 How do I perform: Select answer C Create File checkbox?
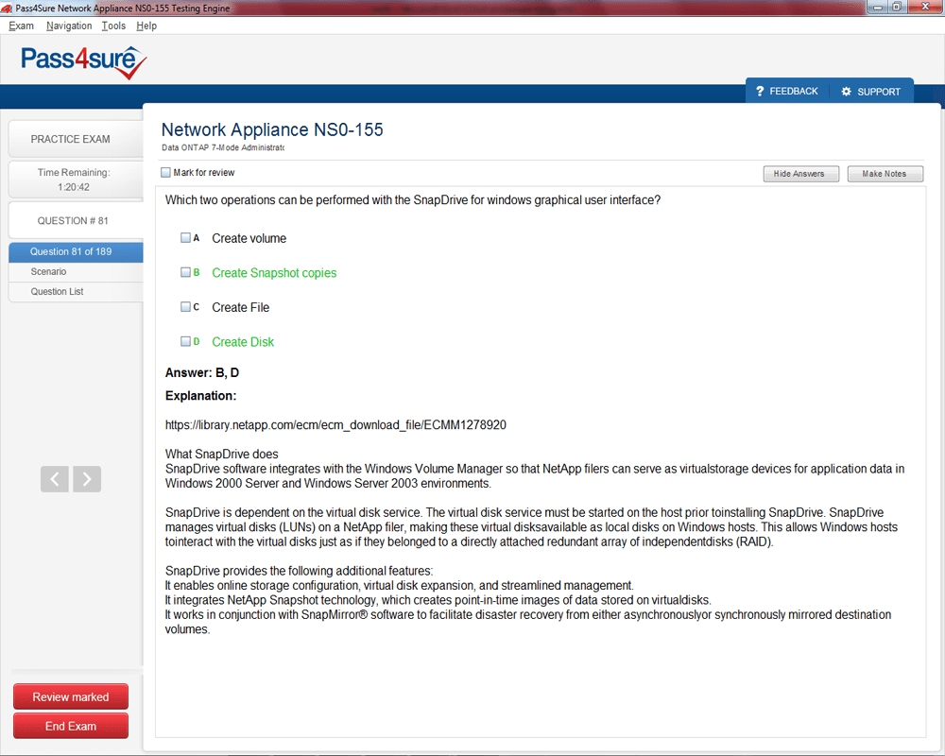[186, 307]
